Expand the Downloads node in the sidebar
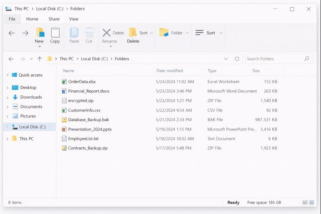The width and height of the screenshot is (321, 214). [8, 97]
